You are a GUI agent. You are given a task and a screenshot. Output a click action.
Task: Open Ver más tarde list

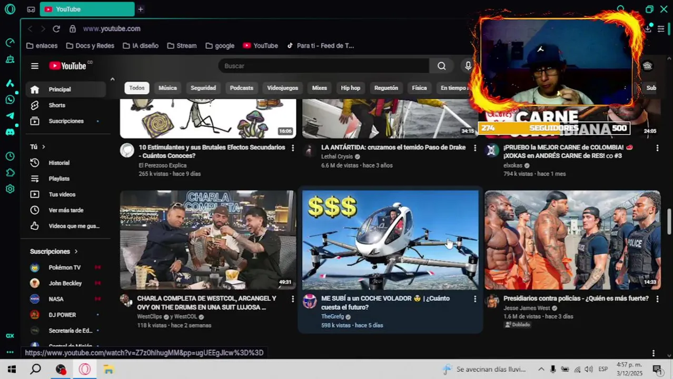(x=65, y=211)
